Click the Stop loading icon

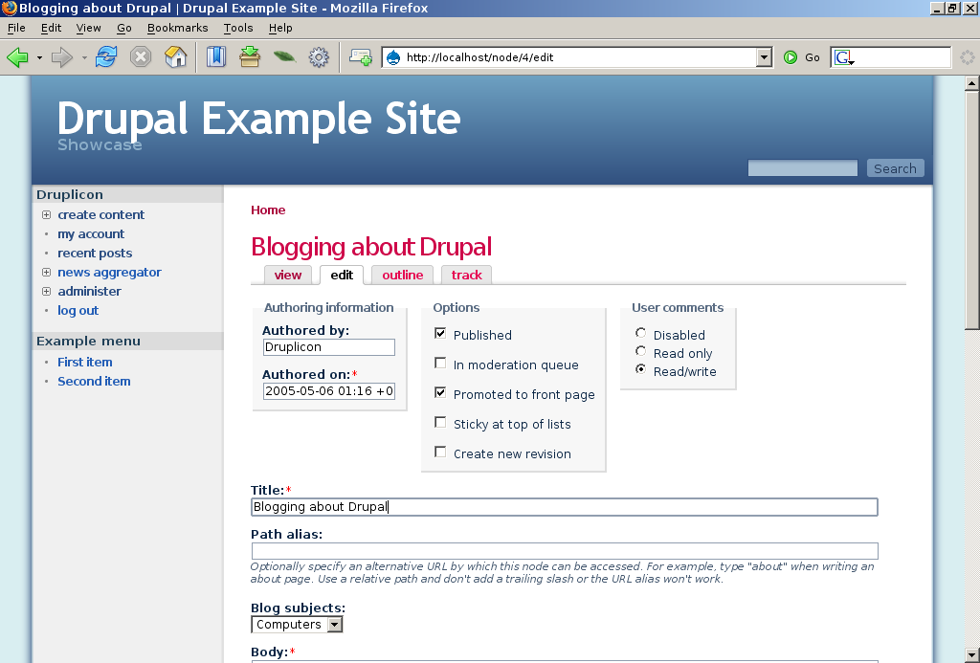tap(141, 57)
